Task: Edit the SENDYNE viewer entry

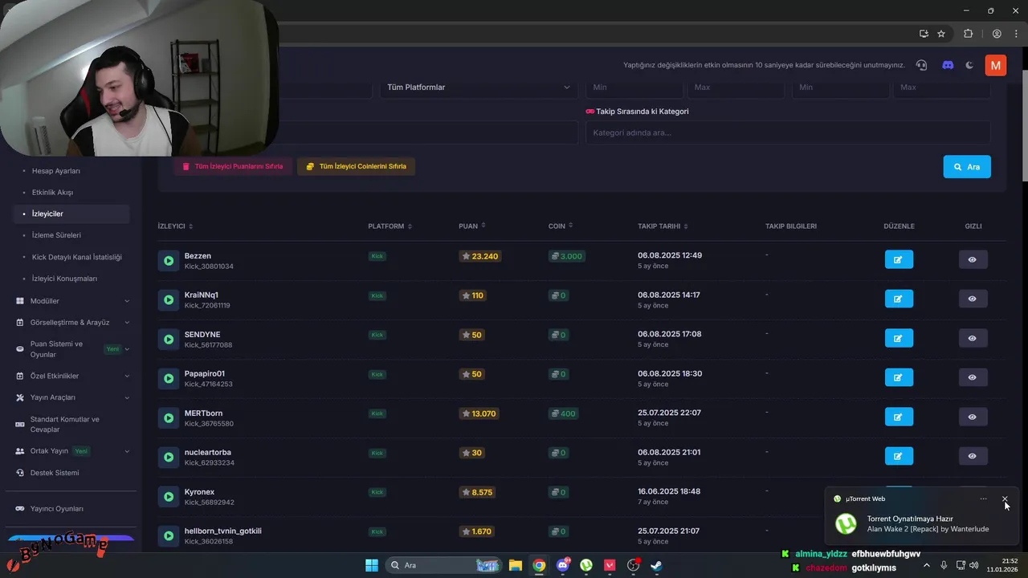Action: 899,338
